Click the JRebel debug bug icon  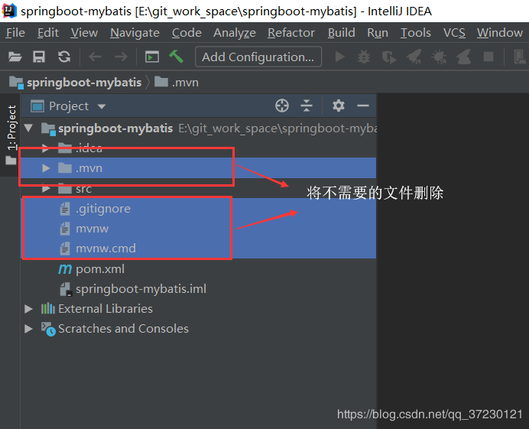coord(439,57)
